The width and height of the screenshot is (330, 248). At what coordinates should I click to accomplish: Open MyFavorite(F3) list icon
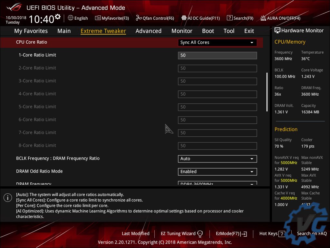(98, 18)
